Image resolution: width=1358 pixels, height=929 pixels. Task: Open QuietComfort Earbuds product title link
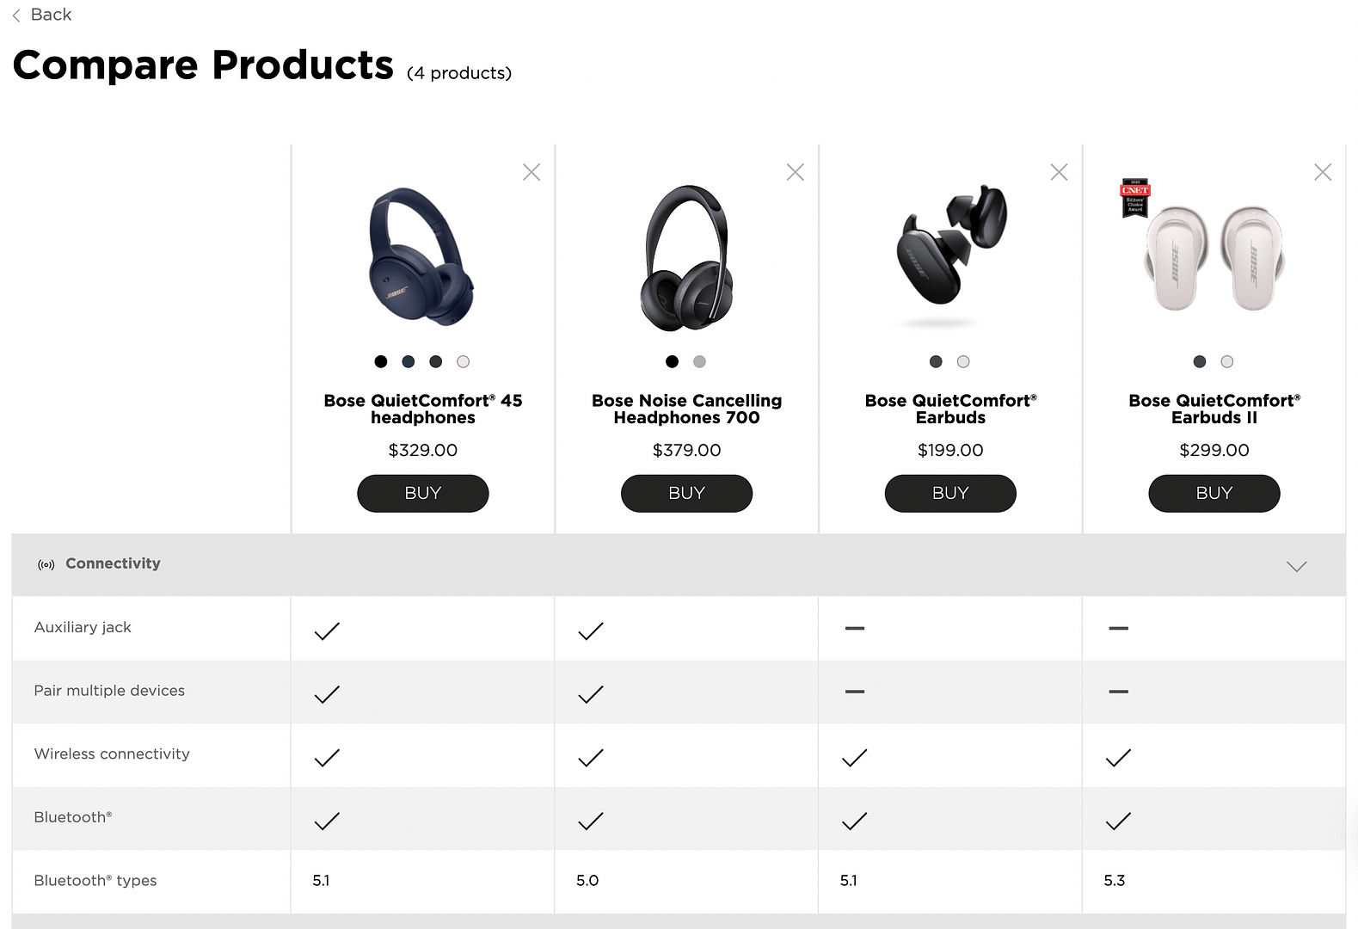950,409
